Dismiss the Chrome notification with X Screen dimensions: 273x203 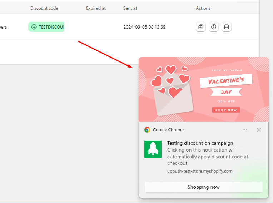click(x=259, y=130)
